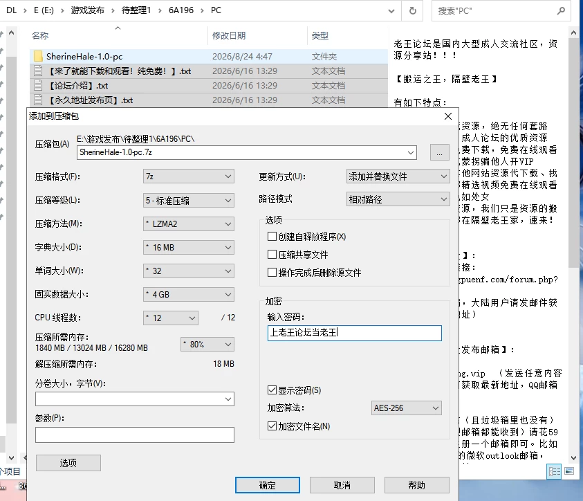This screenshot has width=583, height=501.
Task: Open the CPU 线程数 dropdown showing 12
Action: tap(171, 318)
